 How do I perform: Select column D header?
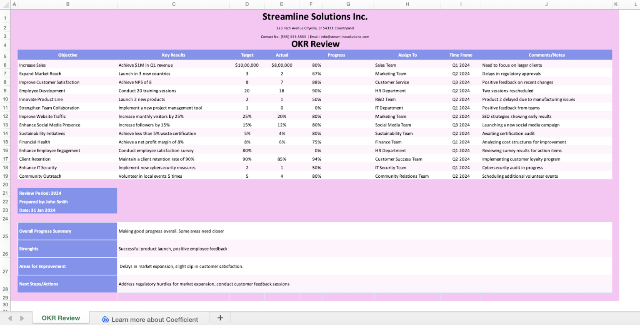[x=247, y=4]
